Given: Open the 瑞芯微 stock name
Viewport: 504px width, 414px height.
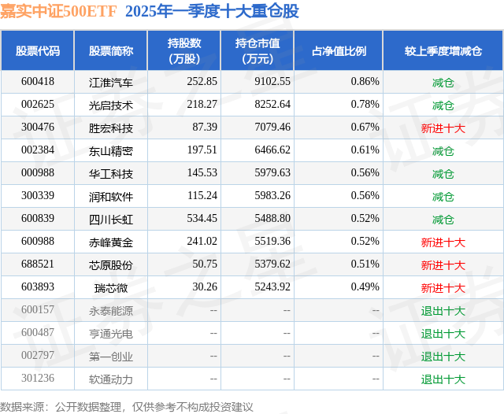Looking at the screenshot, I should pos(111,288).
